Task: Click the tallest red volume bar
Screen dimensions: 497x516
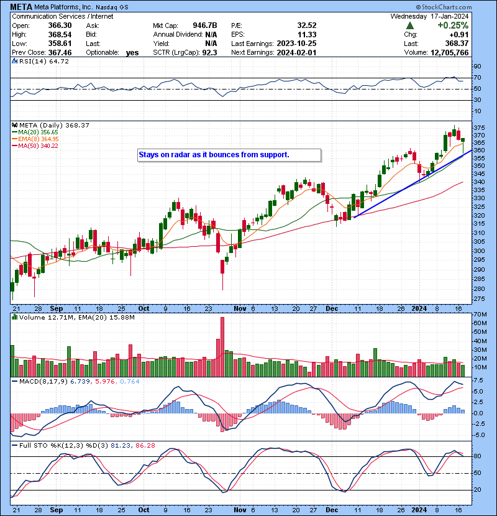Action: click(222, 347)
